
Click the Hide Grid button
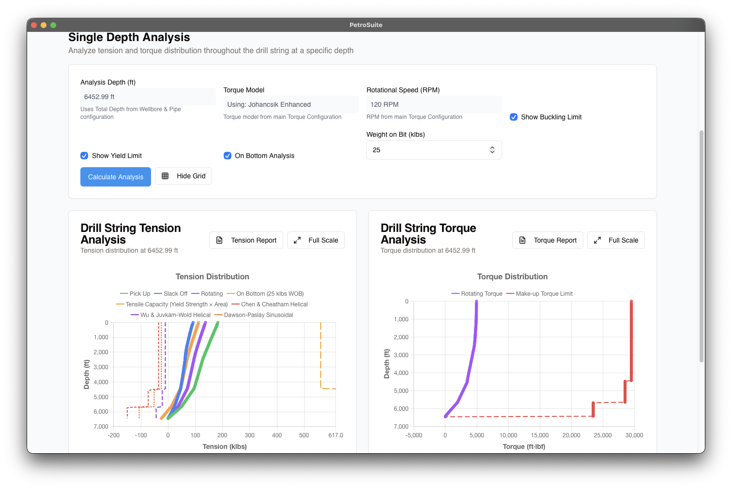coord(183,176)
